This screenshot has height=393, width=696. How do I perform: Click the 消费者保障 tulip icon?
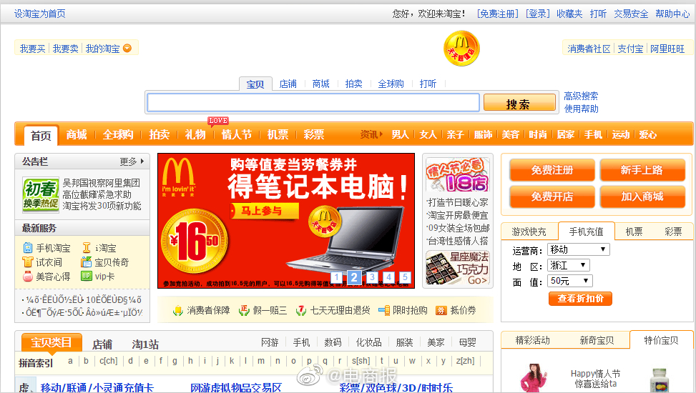178,311
